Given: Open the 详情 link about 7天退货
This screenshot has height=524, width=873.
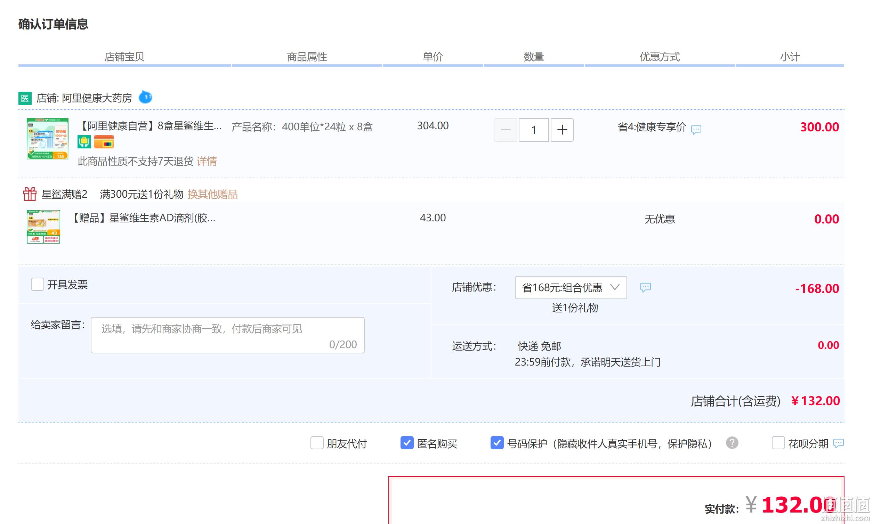Looking at the screenshot, I should tap(207, 161).
